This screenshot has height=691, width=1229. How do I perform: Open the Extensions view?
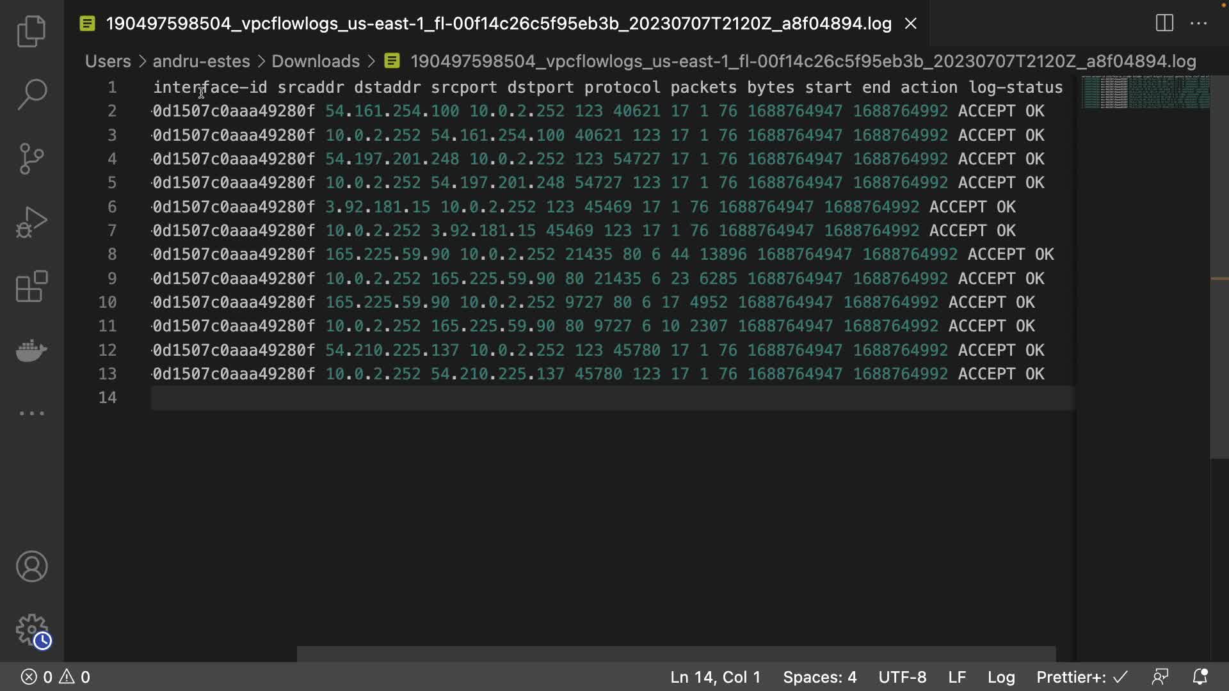tap(31, 287)
